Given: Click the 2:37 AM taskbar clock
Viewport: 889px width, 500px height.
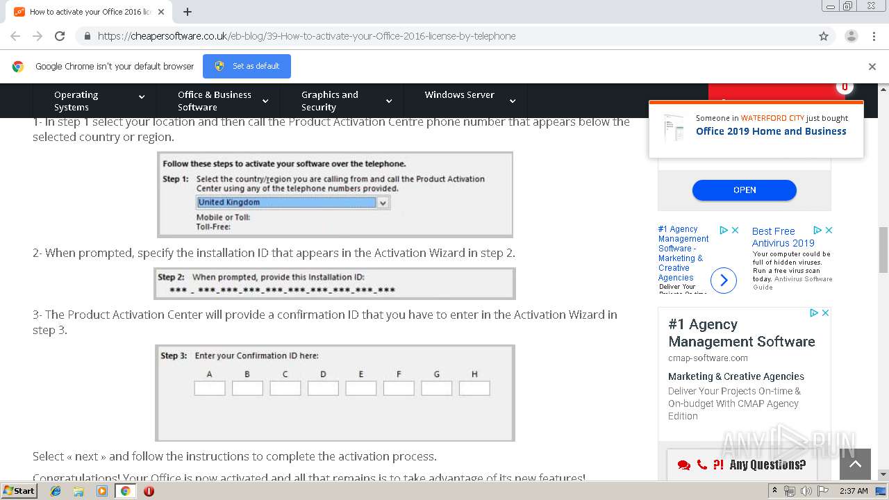Looking at the screenshot, I should [854, 491].
